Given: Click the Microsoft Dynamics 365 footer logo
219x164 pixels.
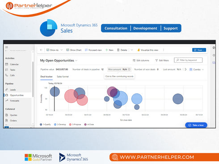Looking at the screenshot, I should coord(74,157).
